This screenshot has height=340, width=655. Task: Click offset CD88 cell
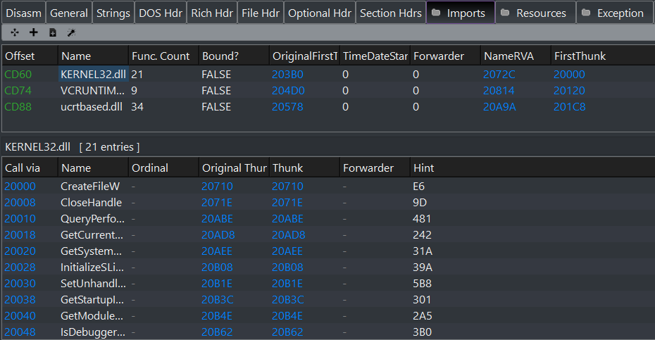pos(18,107)
